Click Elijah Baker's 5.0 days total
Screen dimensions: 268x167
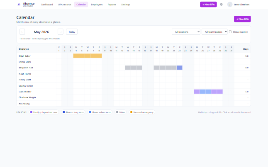pyautogui.click(x=247, y=56)
